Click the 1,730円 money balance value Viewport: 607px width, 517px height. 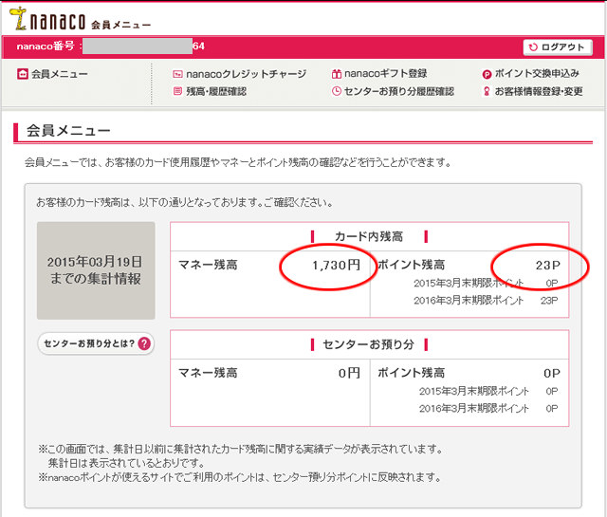point(336,266)
